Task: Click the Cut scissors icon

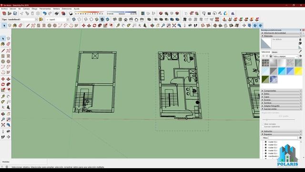Action: click(21, 13)
